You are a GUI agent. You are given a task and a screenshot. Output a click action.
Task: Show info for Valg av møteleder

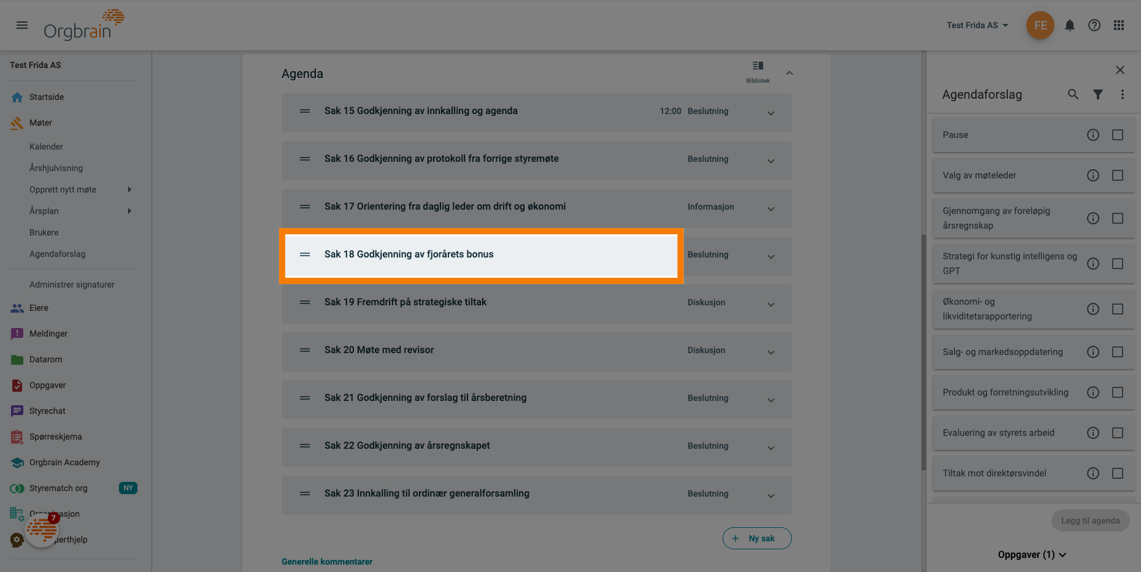[x=1093, y=175]
